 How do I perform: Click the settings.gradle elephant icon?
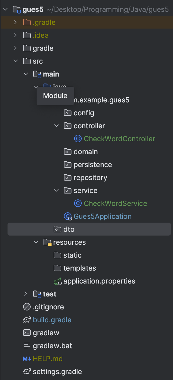27,372
